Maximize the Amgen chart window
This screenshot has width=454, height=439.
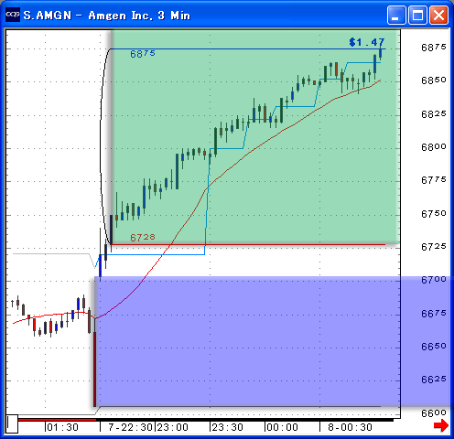(x=417, y=15)
